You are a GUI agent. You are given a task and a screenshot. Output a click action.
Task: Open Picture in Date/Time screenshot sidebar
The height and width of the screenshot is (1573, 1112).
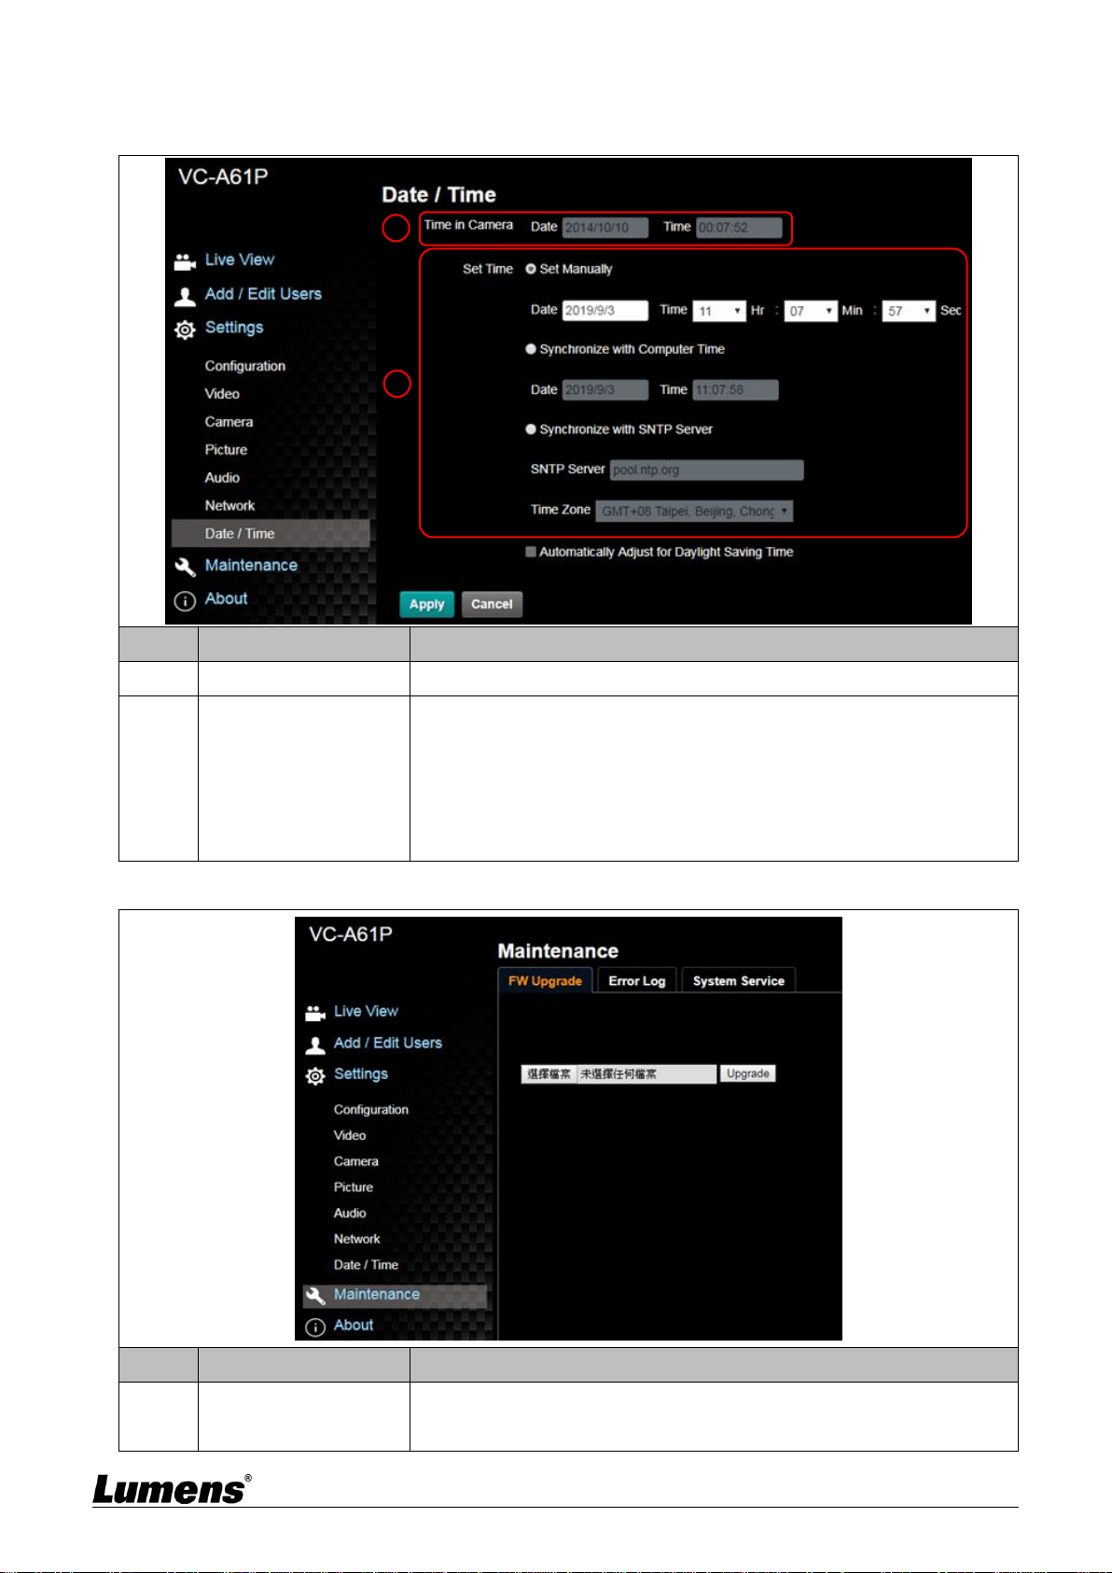[226, 450]
